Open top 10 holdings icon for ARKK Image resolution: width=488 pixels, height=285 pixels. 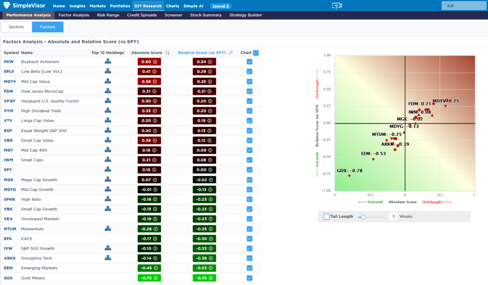pyautogui.click(x=108, y=258)
